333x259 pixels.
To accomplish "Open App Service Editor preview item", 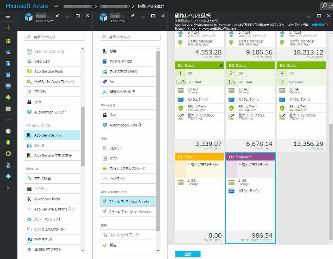I will (52, 209).
